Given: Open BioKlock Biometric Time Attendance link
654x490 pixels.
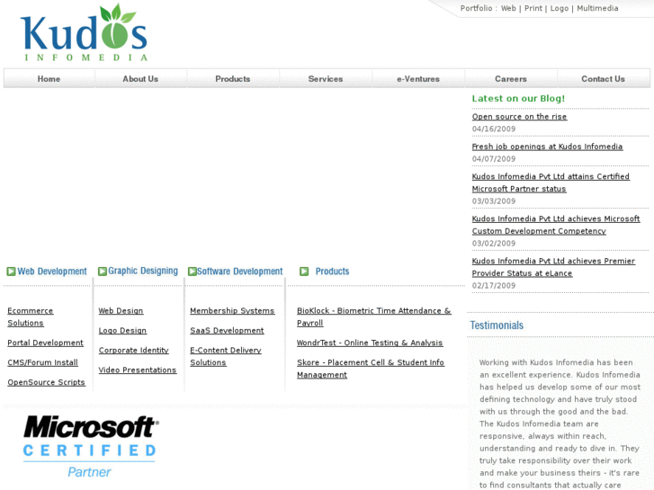Looking at the screenshot, I should 373,317.
